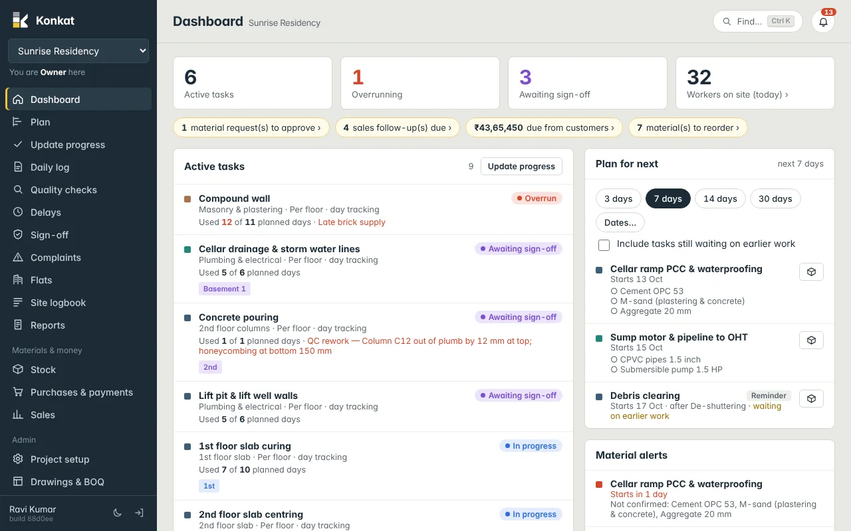Click the Basement 1 tag

coord(225,289)
